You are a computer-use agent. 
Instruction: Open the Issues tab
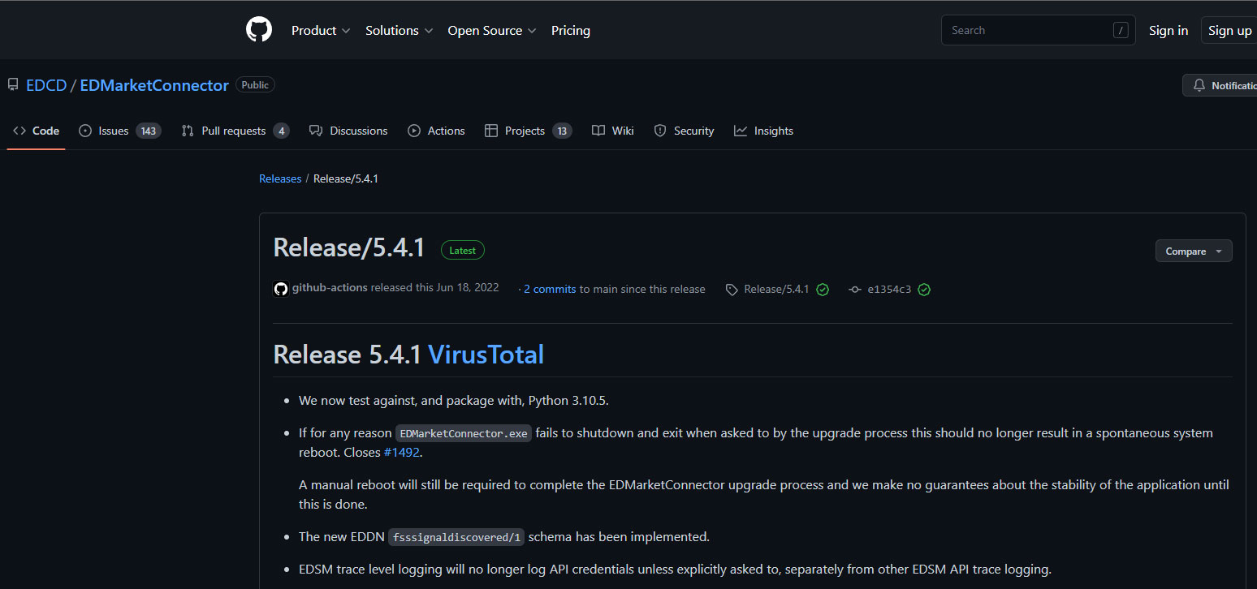tap(120, 131)
